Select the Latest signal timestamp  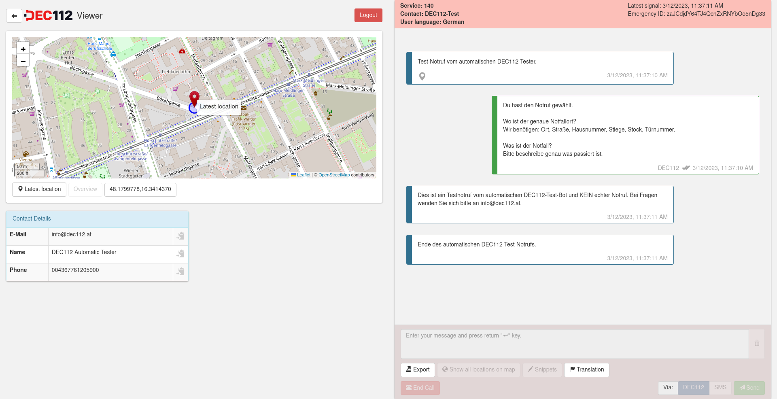point(675,6)
